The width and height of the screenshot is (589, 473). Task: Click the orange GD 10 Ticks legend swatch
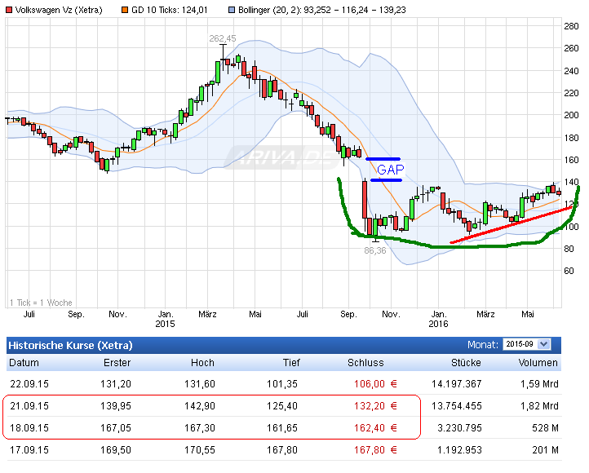click(125, 10)
